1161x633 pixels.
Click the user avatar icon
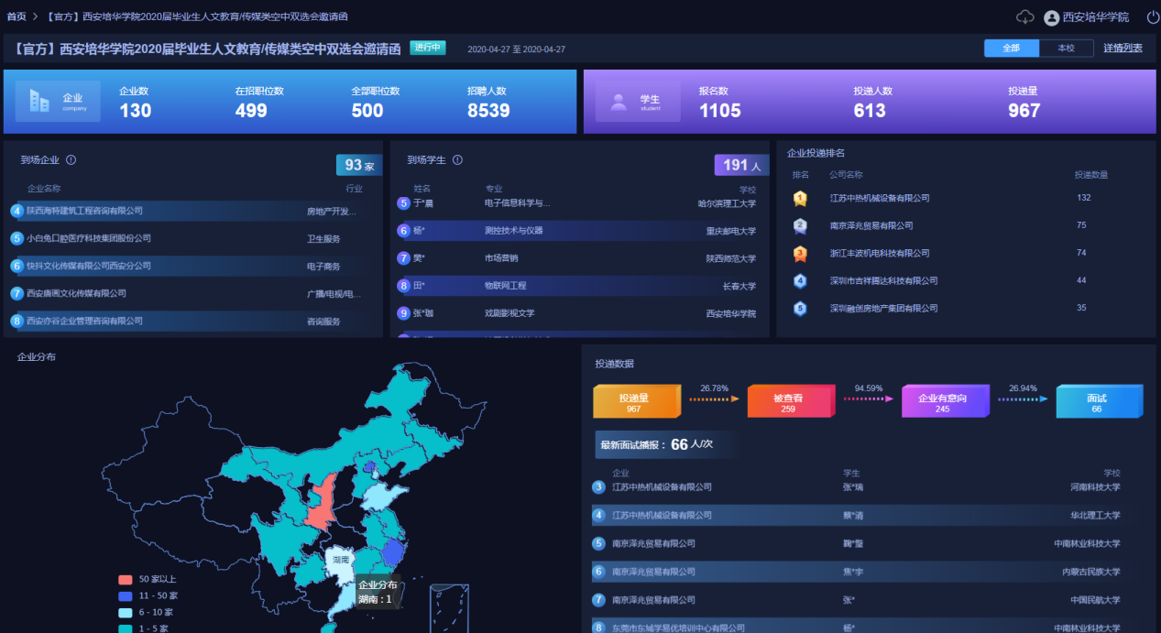click(1051, 17)
